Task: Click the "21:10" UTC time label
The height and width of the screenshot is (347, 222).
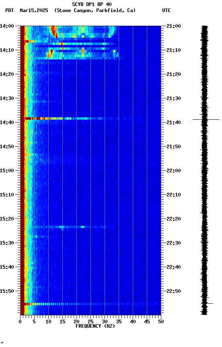Action: point(174,50)
